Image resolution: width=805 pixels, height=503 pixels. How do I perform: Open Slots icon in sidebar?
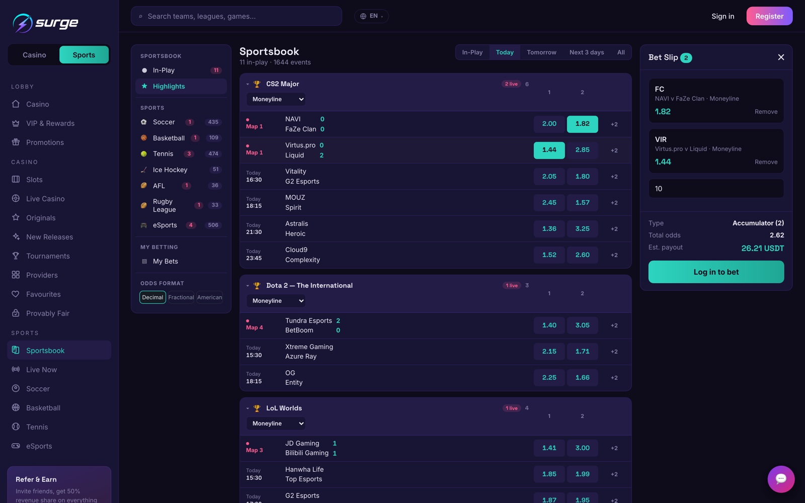coord(16,180)
